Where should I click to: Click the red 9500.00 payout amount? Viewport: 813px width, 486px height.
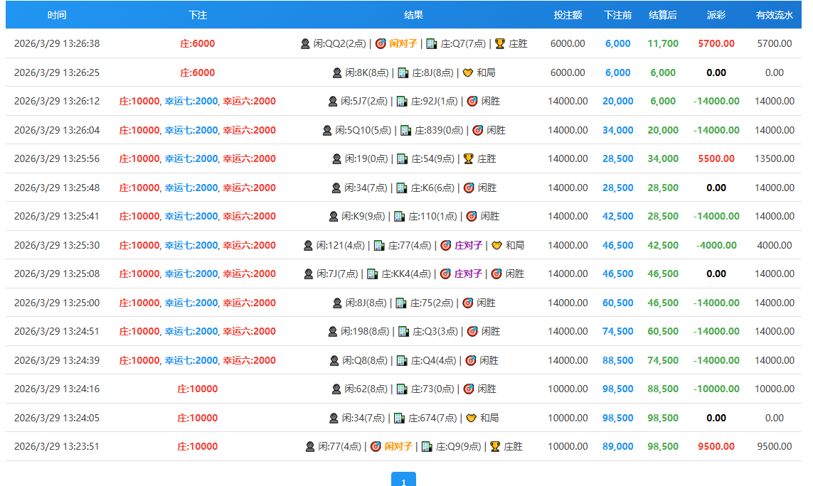(716, 446)
